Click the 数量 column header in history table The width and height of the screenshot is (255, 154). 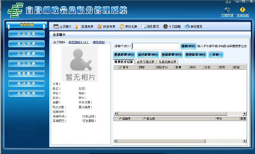(x=182, y=67)
